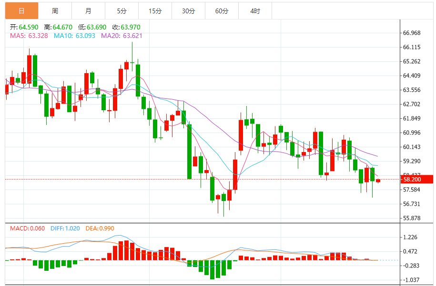
Task: Click the MA5: 63.328 legend text
Action: (x=29, y=36)
